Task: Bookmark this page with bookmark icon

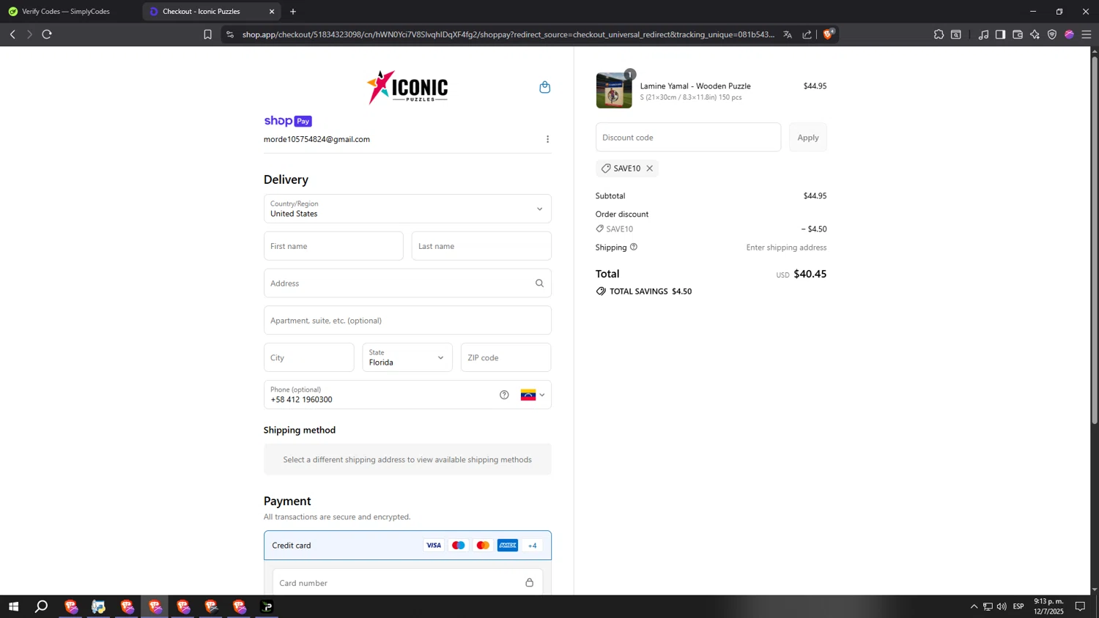Action: [207, 34]
